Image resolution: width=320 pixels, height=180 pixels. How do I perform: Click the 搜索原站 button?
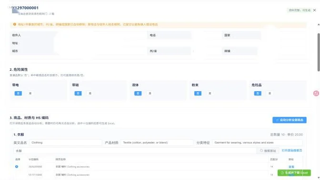pos(268,151)
